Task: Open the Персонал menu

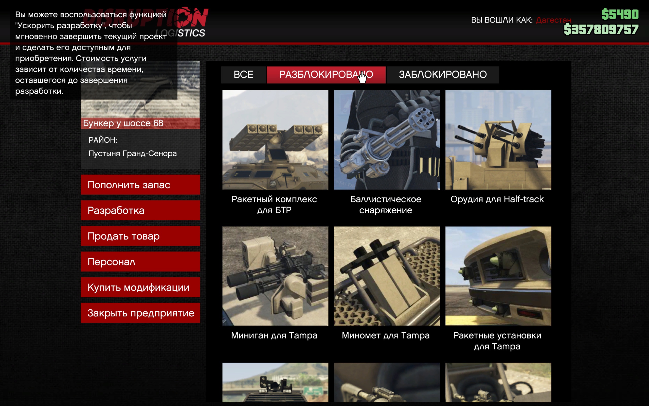Action: (x=140, y=262)
